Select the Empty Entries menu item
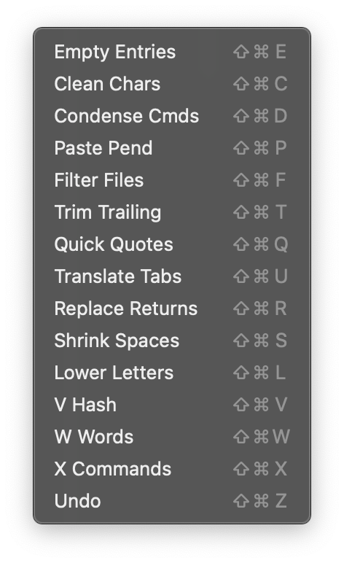The image size is (344, 563). click(x=172, y=52)
